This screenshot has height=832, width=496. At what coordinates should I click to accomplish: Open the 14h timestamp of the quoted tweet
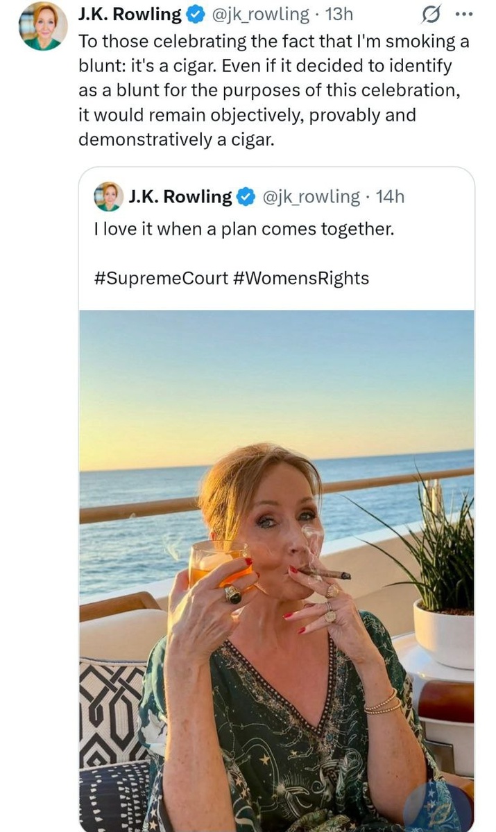tap(389, 198)
